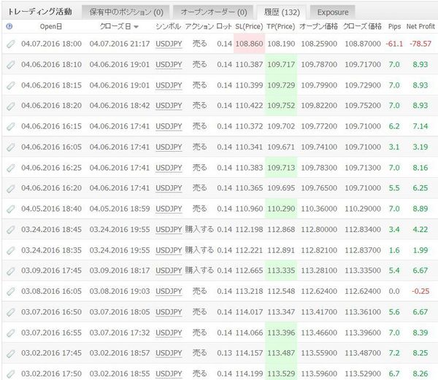Click open price 109.74100
The image size is (438, 380).
click(x=319, y=147)
